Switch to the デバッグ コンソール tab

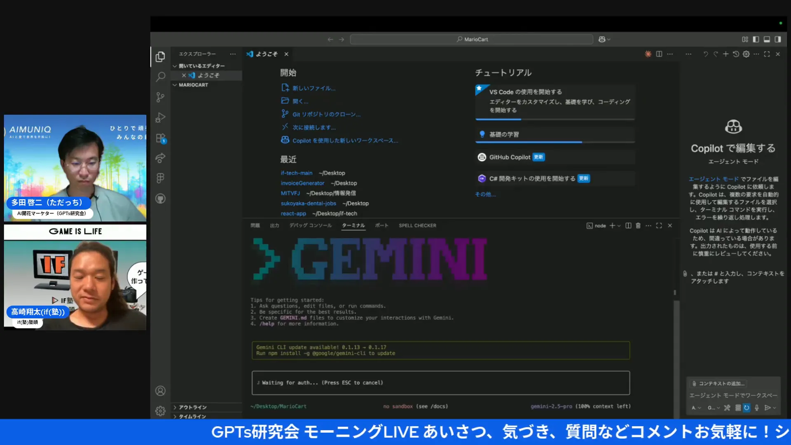coord(310,225)
